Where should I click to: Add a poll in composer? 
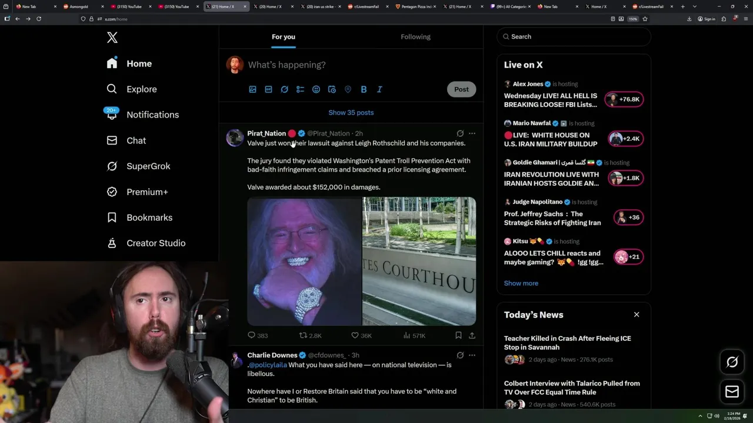tap(300, 89)
